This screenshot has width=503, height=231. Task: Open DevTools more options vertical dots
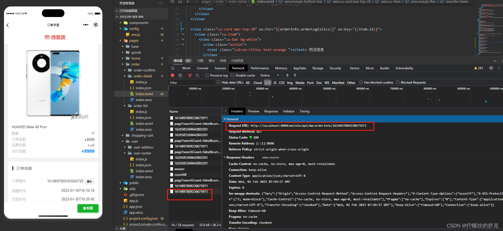click(x=499, y=68)
